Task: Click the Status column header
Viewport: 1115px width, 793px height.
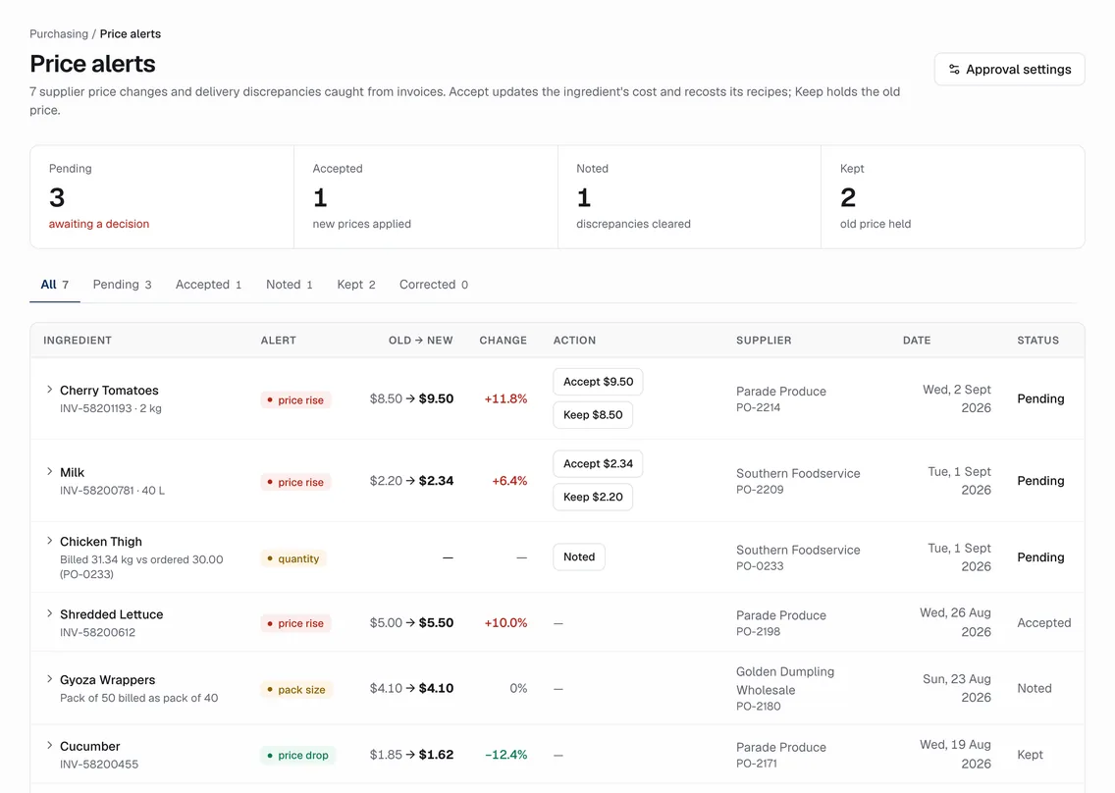Action: tap(1037, 341)
